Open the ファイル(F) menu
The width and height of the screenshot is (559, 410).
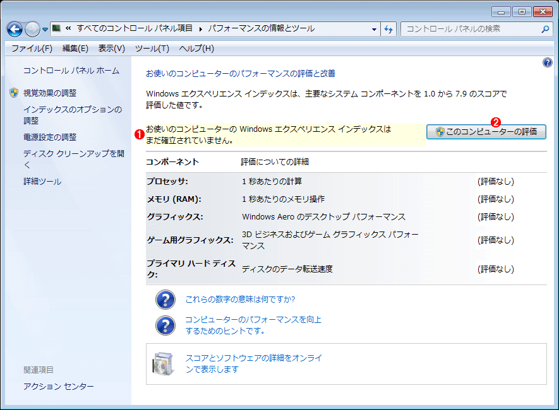coord(32,49)
